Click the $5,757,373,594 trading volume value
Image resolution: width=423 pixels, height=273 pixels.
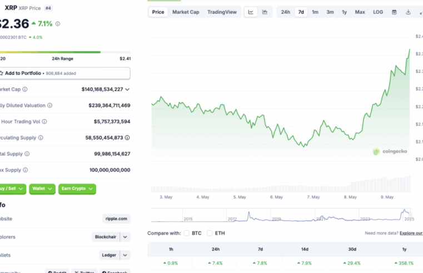click(x=112, y=122)
